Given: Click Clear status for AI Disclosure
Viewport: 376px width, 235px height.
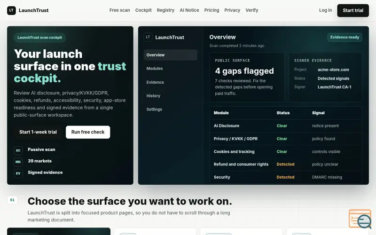Looking at the screenshot, I should pos(282,126).
